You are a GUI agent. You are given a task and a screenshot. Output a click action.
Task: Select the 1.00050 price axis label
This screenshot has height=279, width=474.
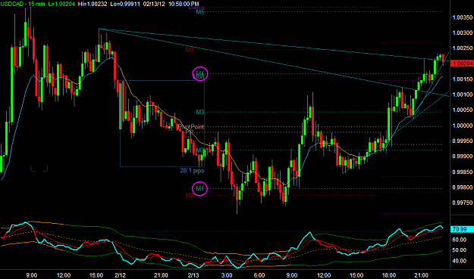coord(463,110)
